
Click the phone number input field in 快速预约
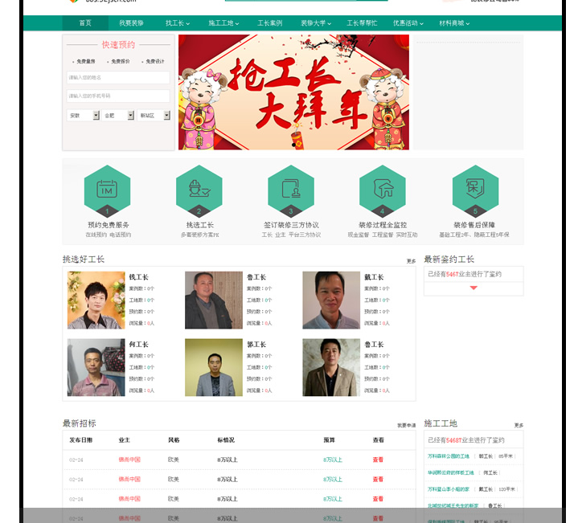(x=118, y=96)
